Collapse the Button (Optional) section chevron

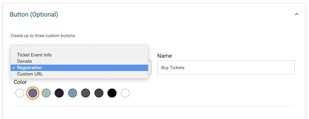(297, 14)
